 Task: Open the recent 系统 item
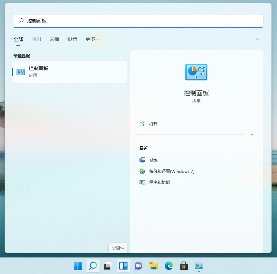pos(153,160)
